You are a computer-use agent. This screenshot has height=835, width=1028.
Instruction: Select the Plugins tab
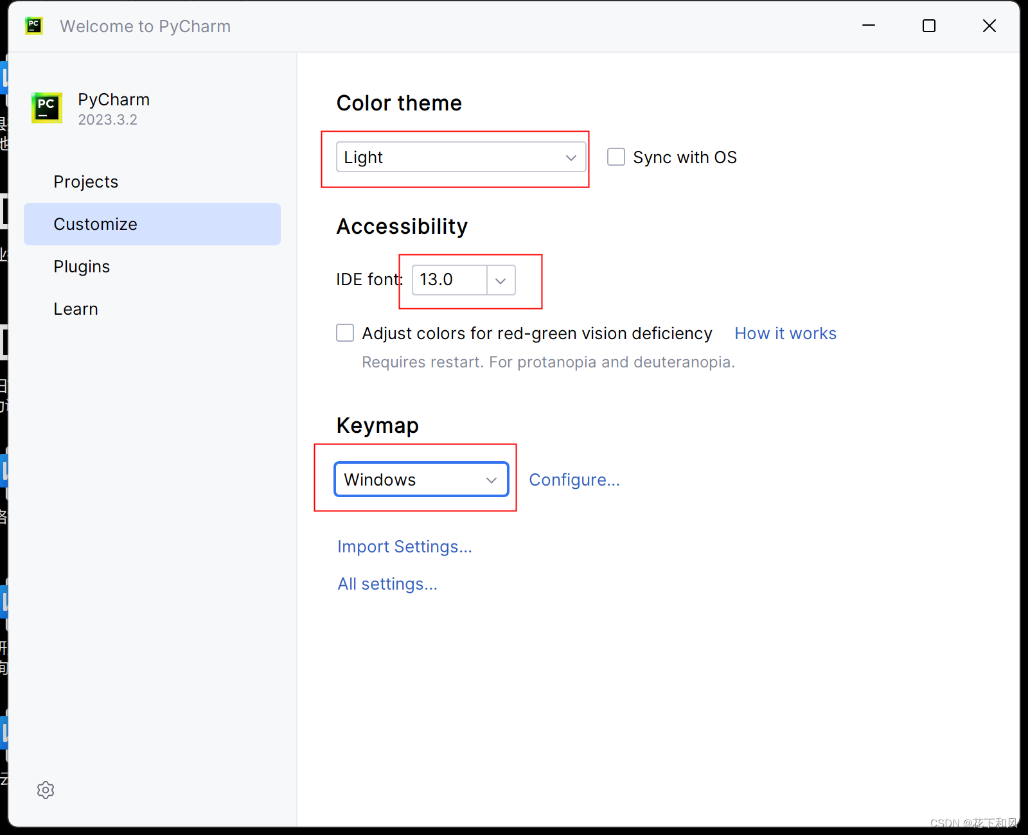[82, 267]
